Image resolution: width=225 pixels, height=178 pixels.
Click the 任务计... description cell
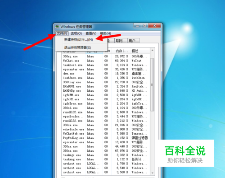point(138,159)
